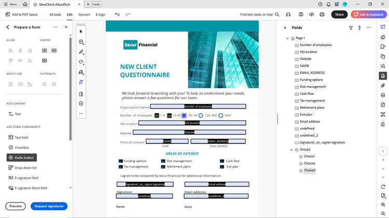Check the Funding options checkbox
The image size is (389, 218).
point(120,161)
